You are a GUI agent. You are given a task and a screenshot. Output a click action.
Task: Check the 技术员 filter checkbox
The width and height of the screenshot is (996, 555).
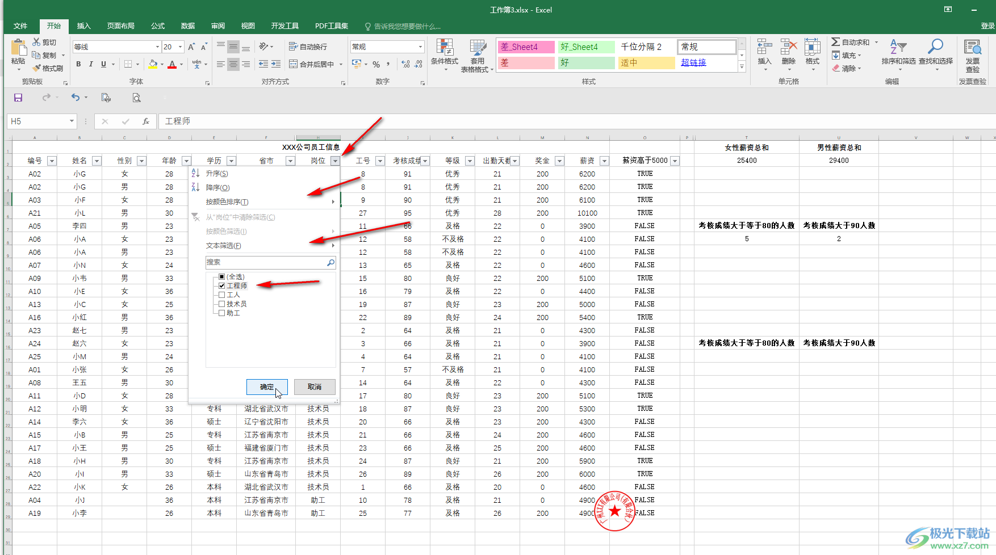222,304
